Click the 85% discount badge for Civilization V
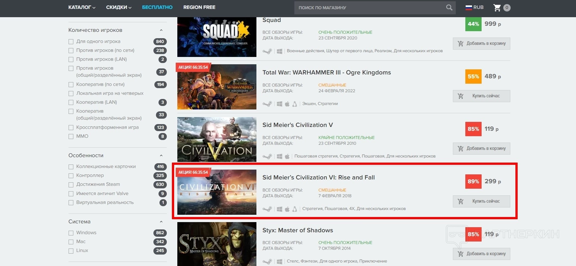576x266 pixels. coord(473,129)
